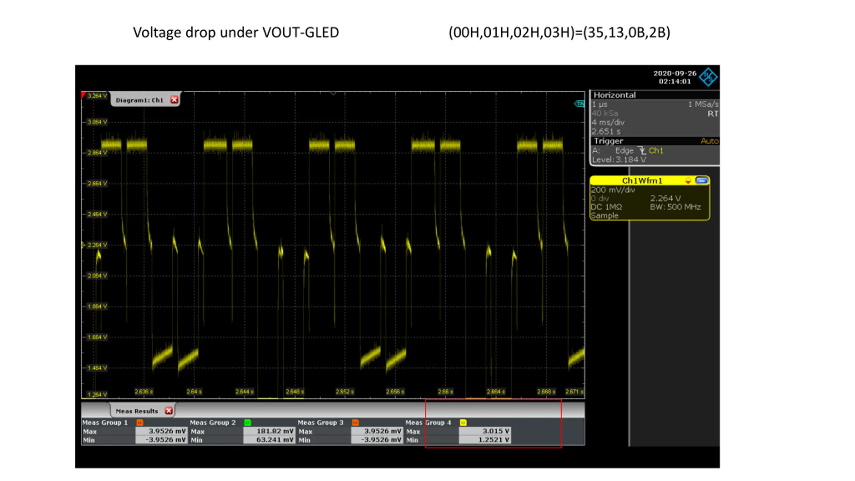
Task: Click the Ch1 trigger source label
Action: (656, 151)
